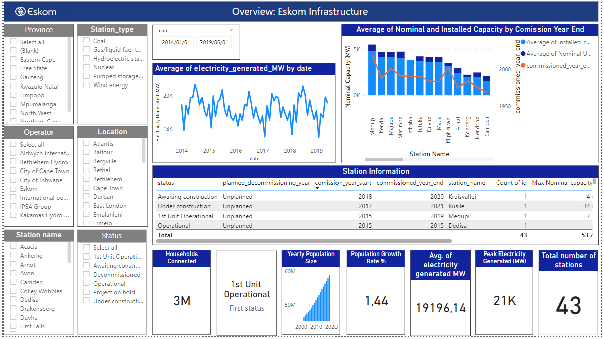Sort by the status column header

click(166, 183)
